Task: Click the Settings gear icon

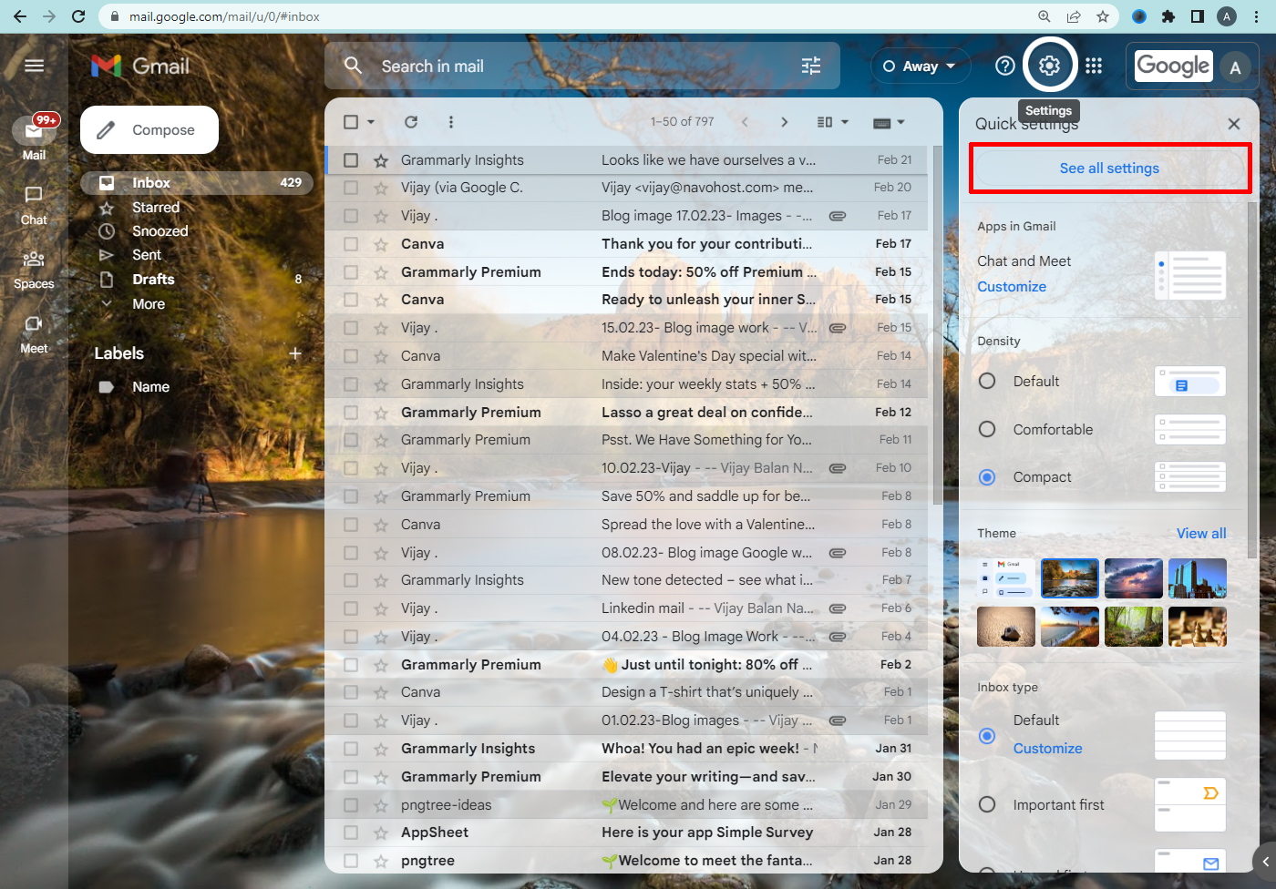Action: click(x=1050, y=66)
